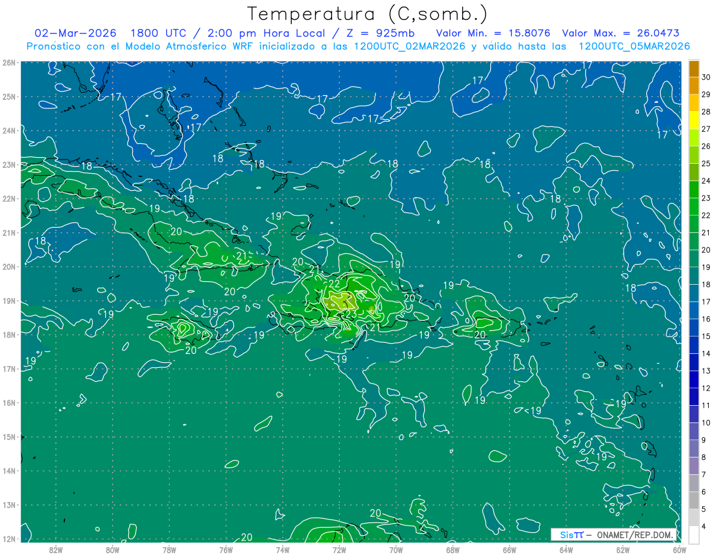Click the 17N latitude axis label
Screen dimensions: 722x558
(x=9, y=368)
